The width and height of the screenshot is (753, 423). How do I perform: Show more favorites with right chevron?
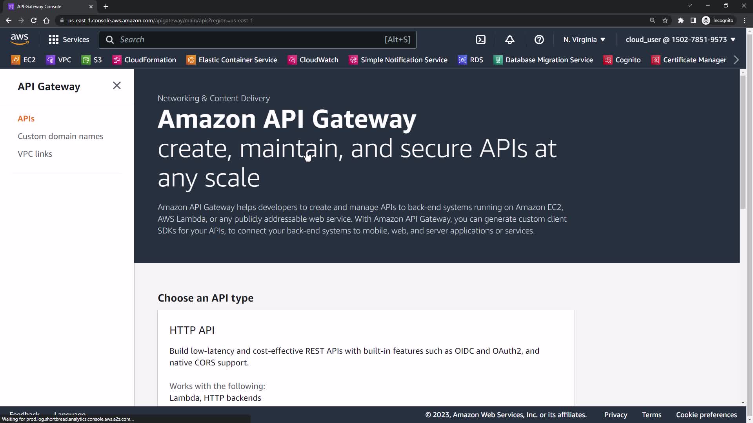pos(736,60)
